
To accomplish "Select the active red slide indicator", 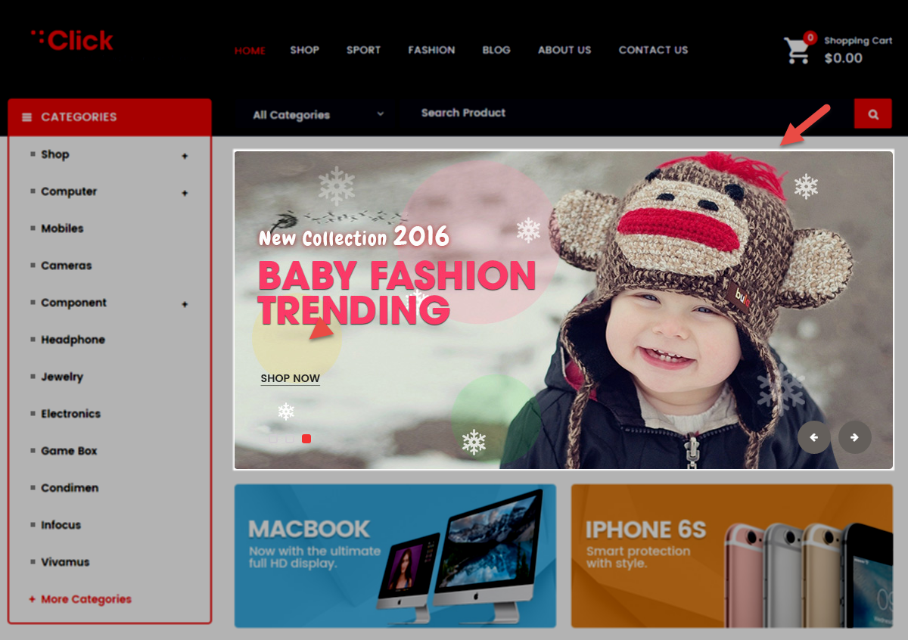I will tap(306, 439).
